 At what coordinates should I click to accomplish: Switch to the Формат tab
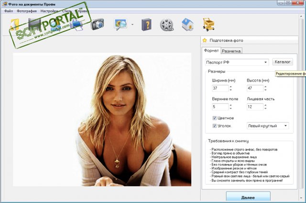tap(211, 51)
